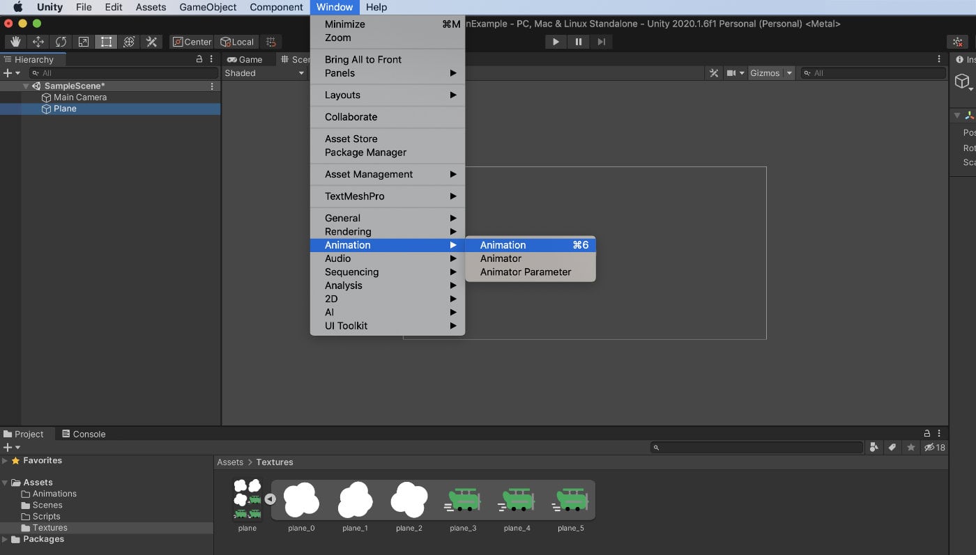The width and height of the screenshot is (976, 555).
Task: Open the Project create plus dropdown
Action: coord(11,448)
